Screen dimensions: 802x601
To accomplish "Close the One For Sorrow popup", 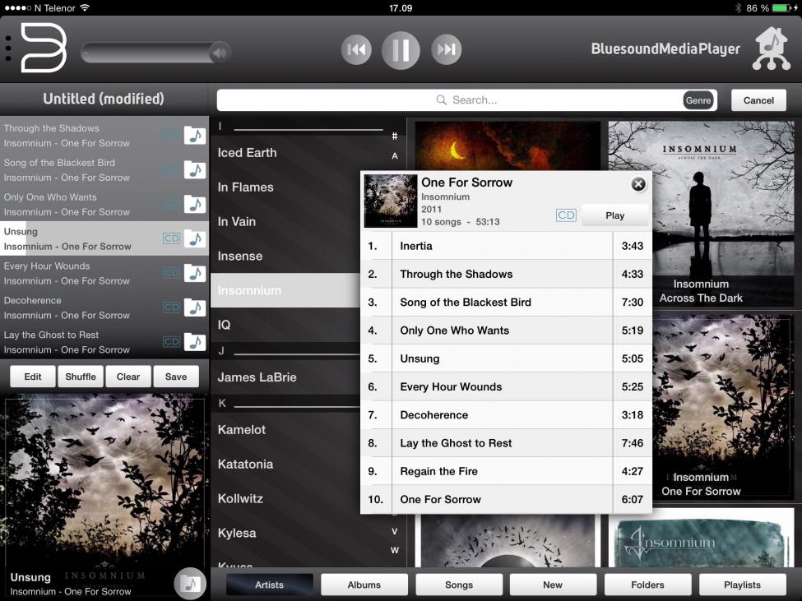I will point(637,184).
